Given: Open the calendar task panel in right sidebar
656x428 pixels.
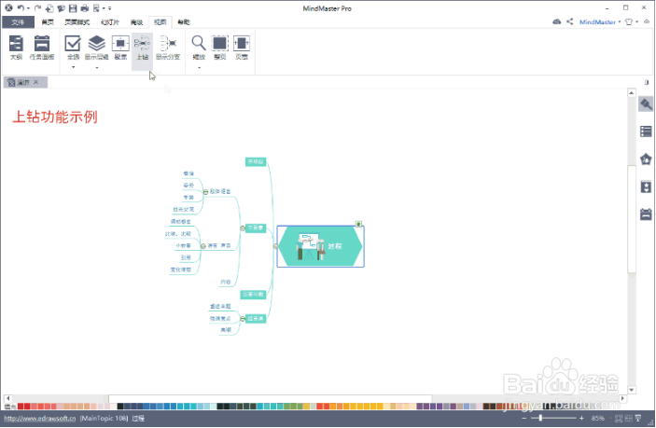Looking at the screenshot, I should pyautogui.click(x=646, y=214).
